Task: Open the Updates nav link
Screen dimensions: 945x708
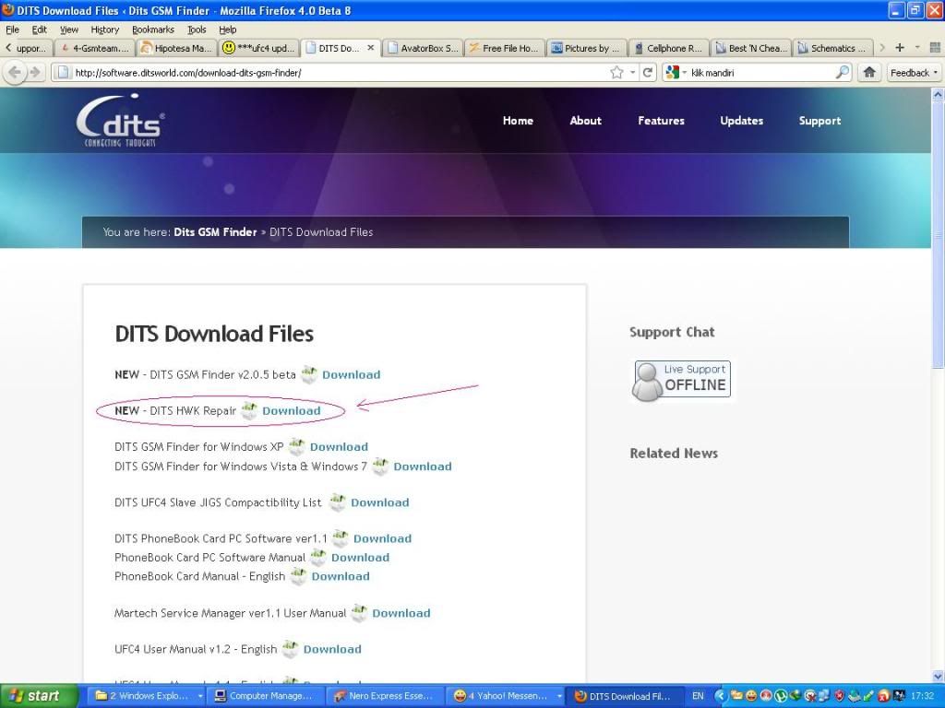Action: pos(741,121)
